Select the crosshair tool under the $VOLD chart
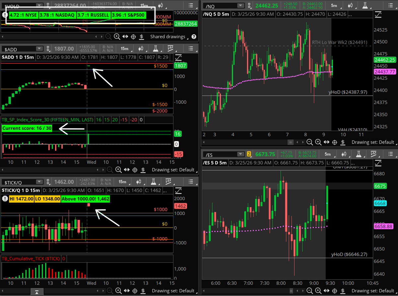This screenshot has height=296, width=398. pos(133,37)
